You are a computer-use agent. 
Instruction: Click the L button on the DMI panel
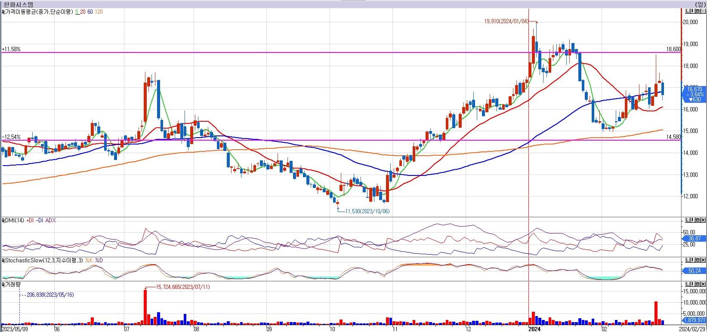(x=688, y=221)
